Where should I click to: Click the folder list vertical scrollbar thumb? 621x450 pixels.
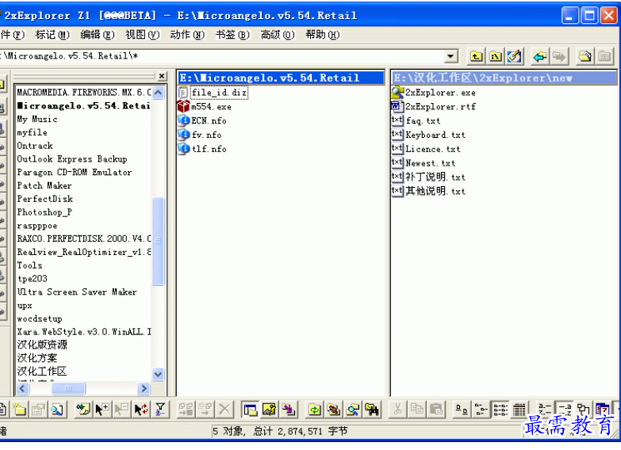pos(158,242)
